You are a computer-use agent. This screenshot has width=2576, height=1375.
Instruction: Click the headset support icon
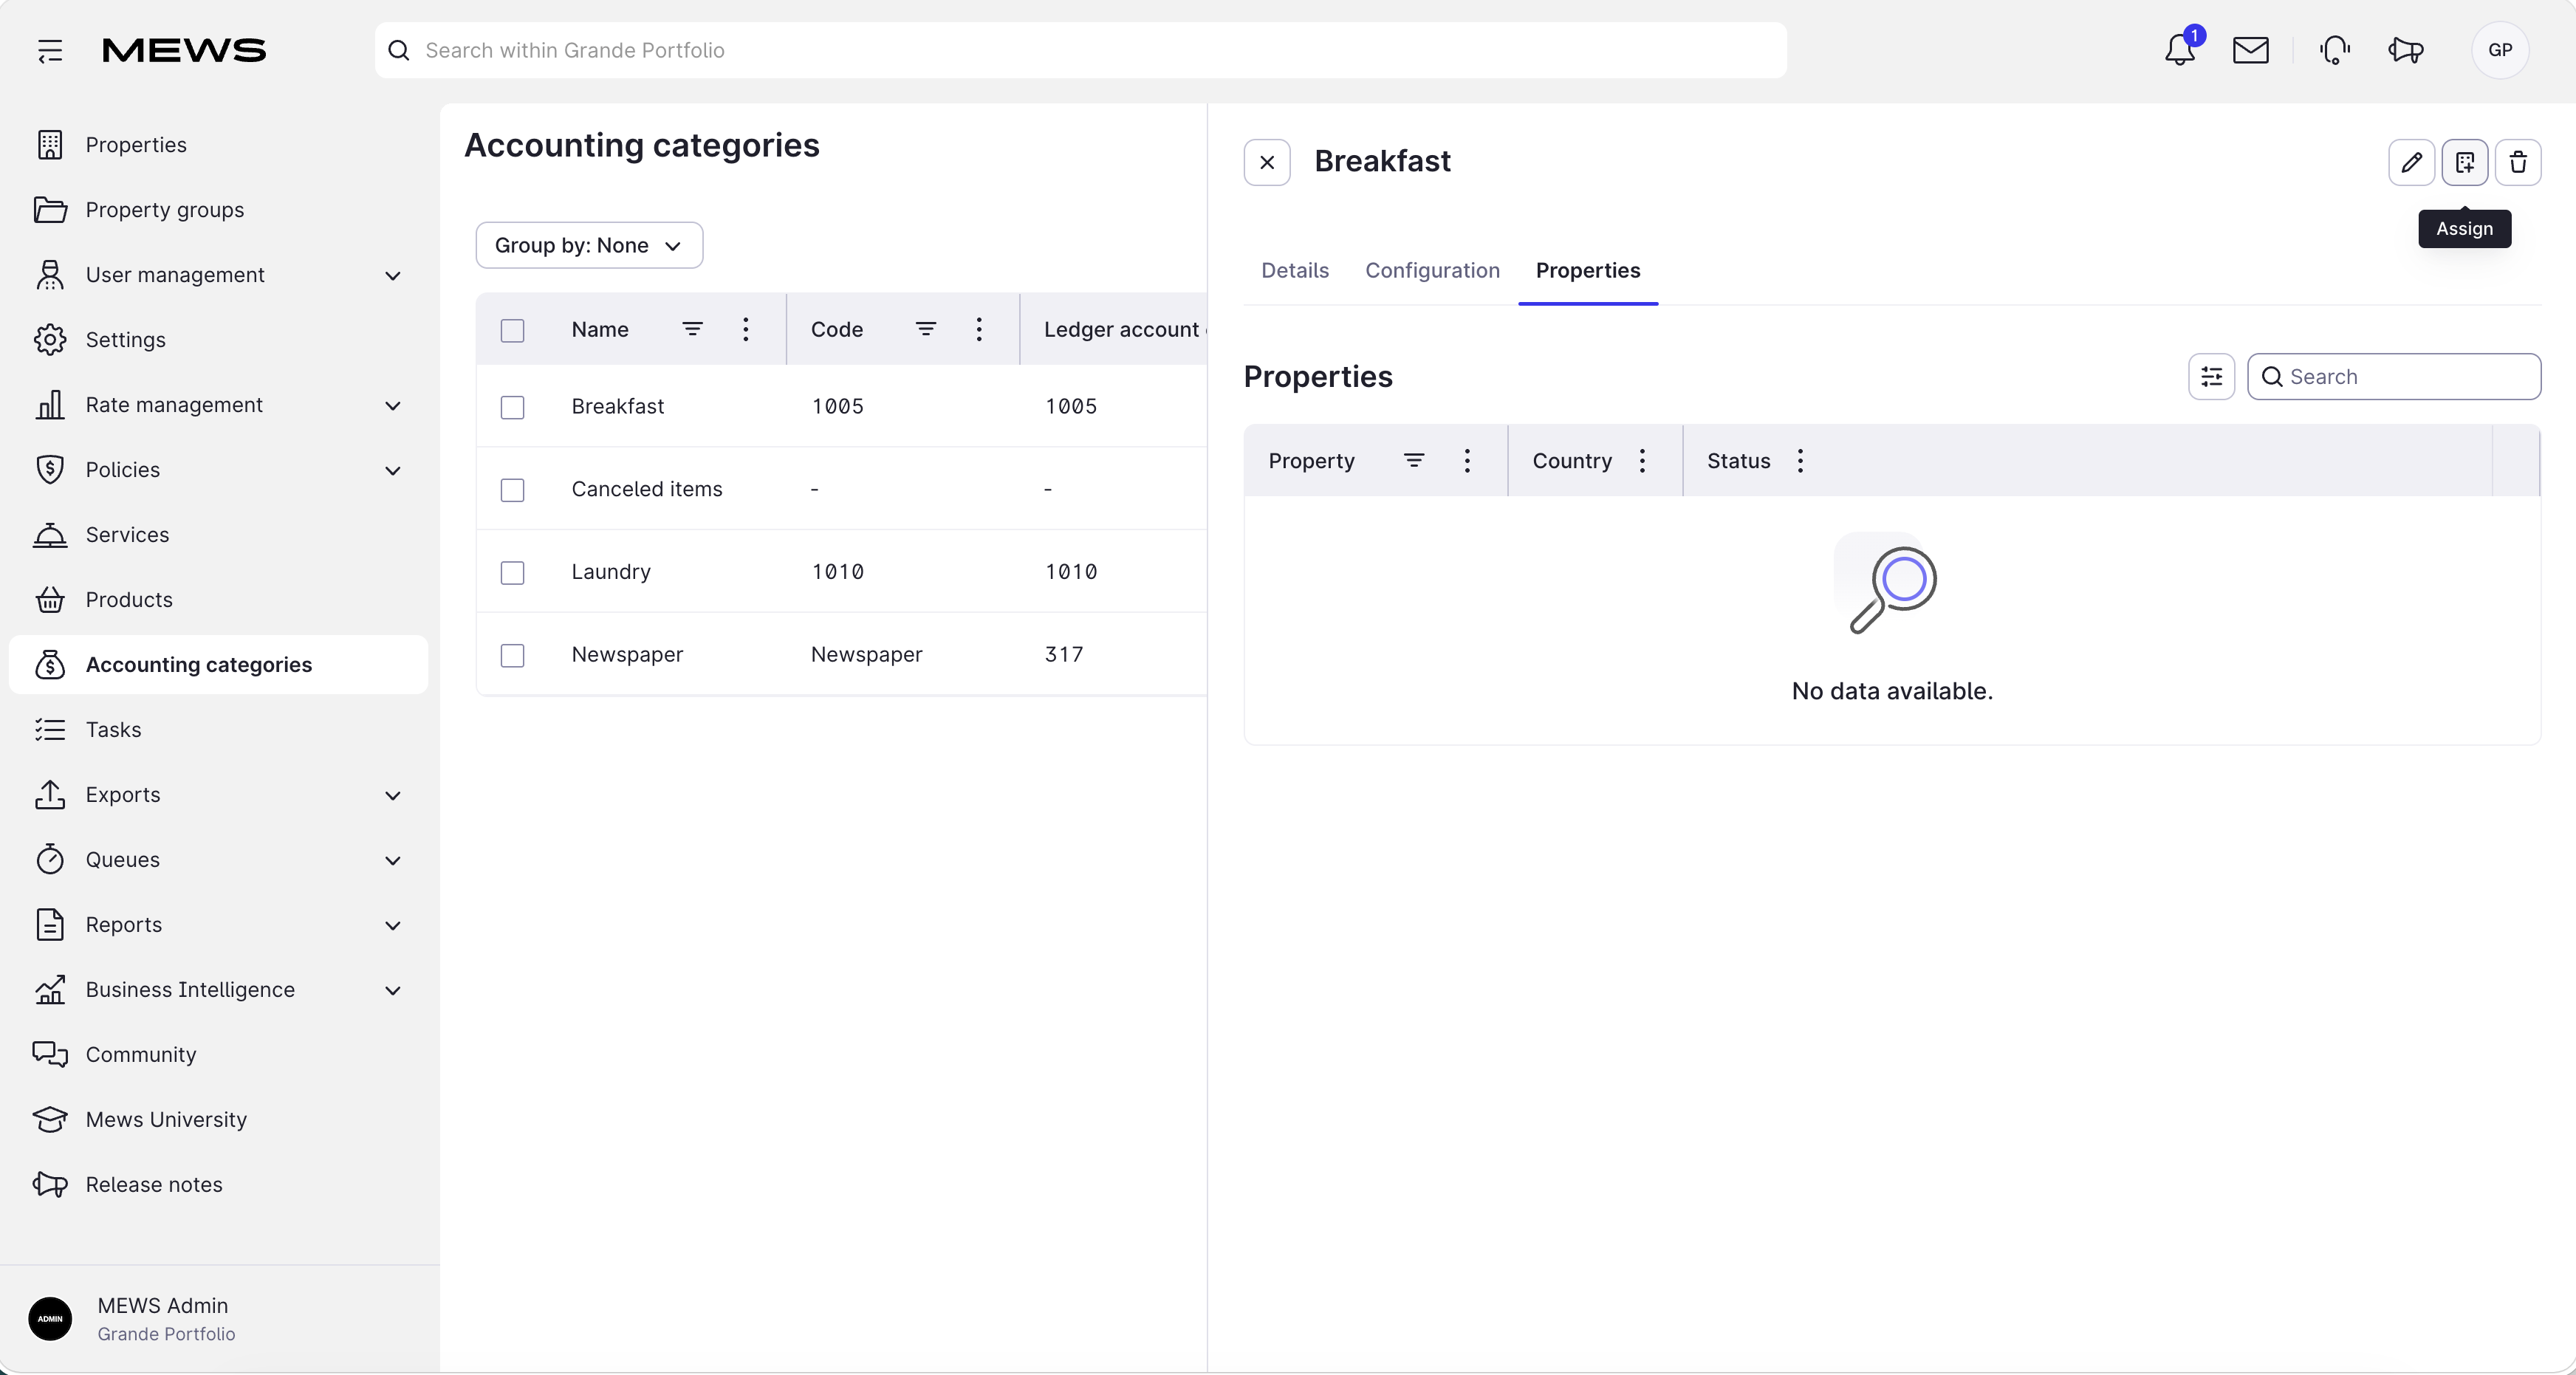[2334, 50]
